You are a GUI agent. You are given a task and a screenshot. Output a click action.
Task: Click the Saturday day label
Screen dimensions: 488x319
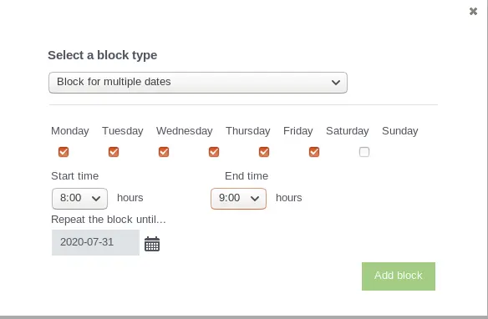348,131
